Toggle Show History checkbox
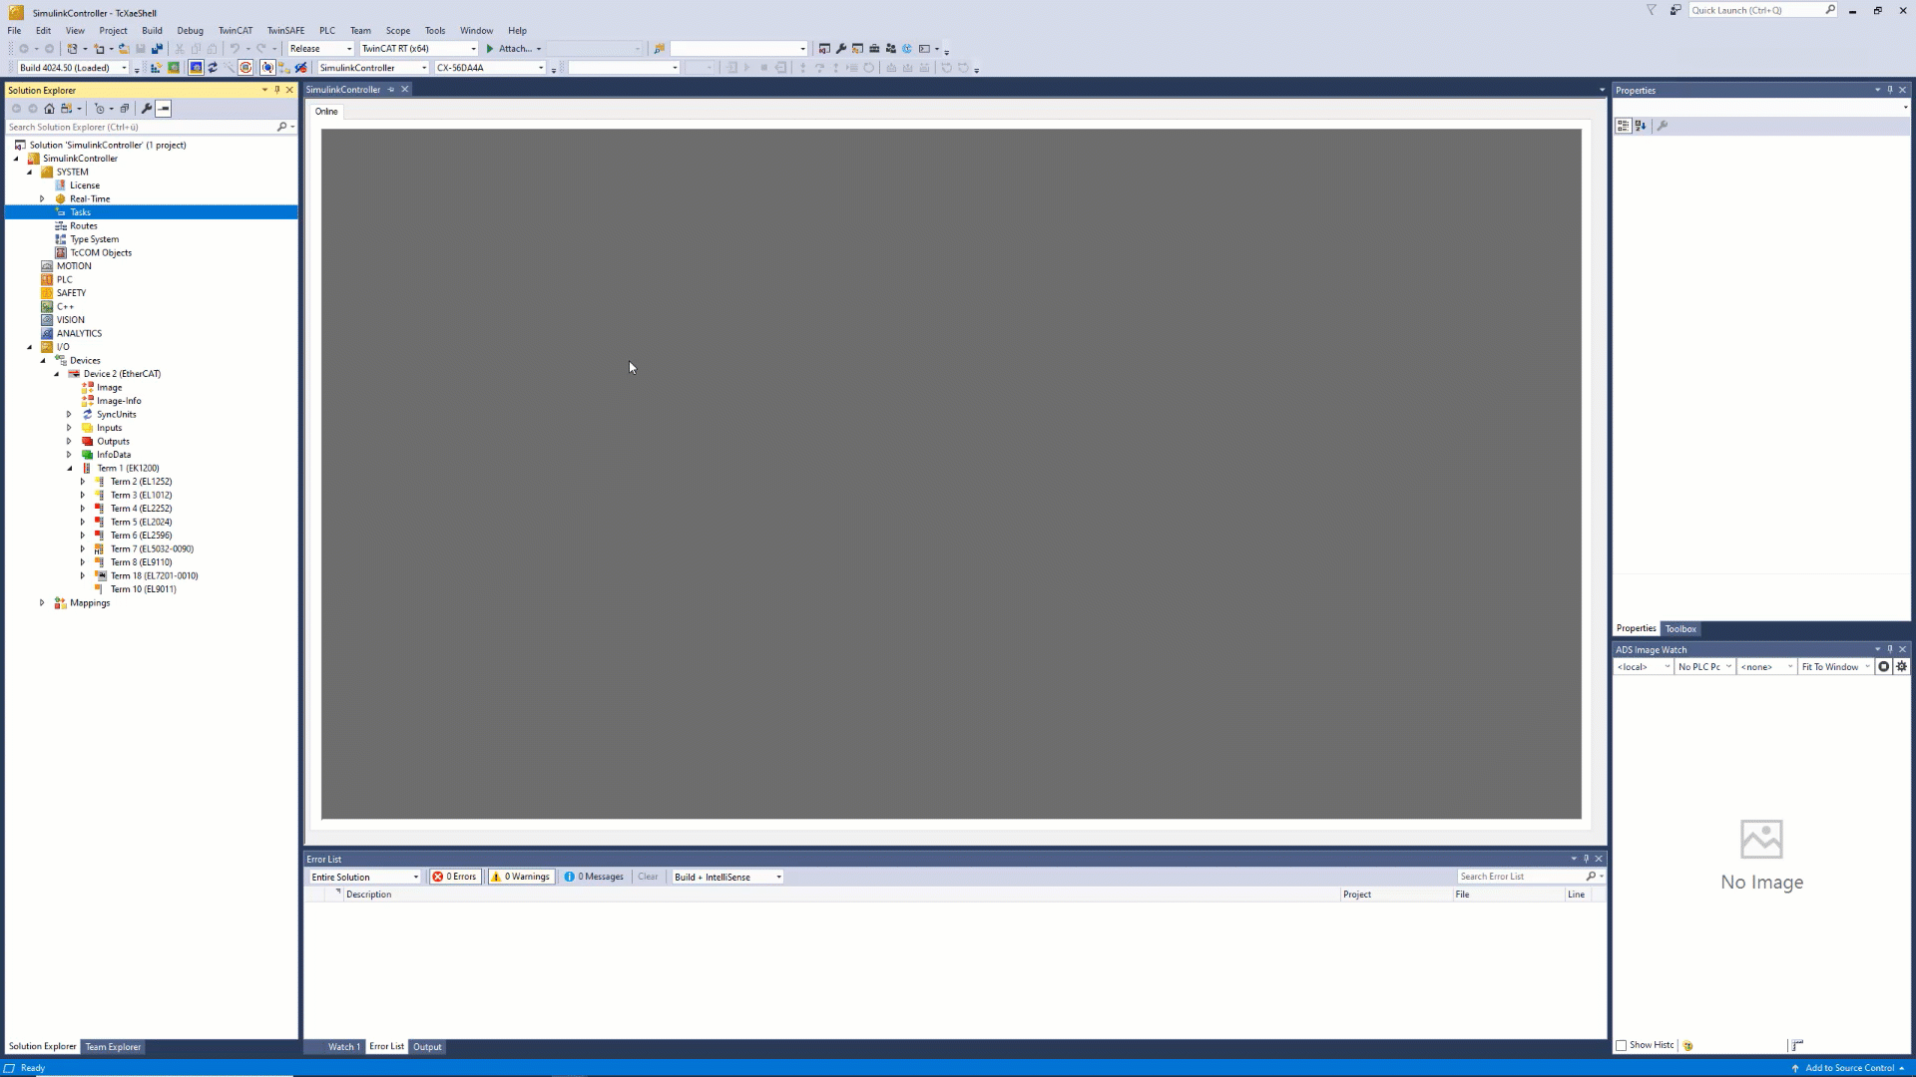This screenshot has width=1916, height=1077. pos(1622,1044)
